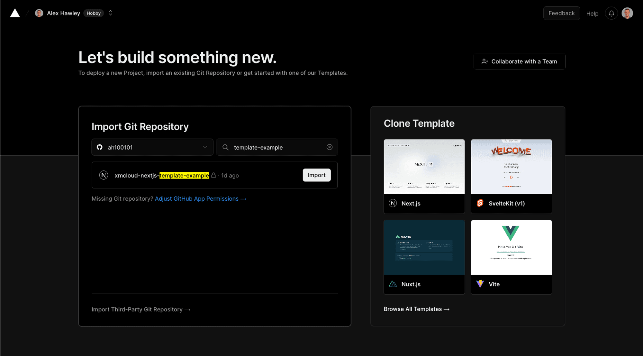Open Browse All Templates link
This screenshot has height=356, width=643.
coord(416,309)
